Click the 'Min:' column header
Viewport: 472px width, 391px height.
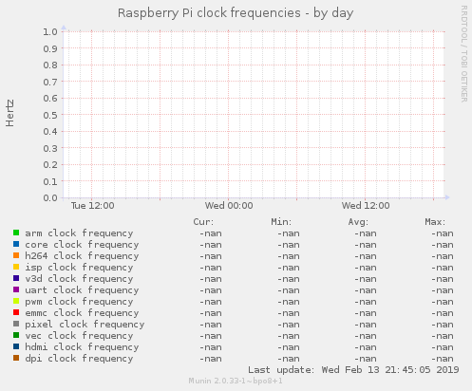(281, 222)
